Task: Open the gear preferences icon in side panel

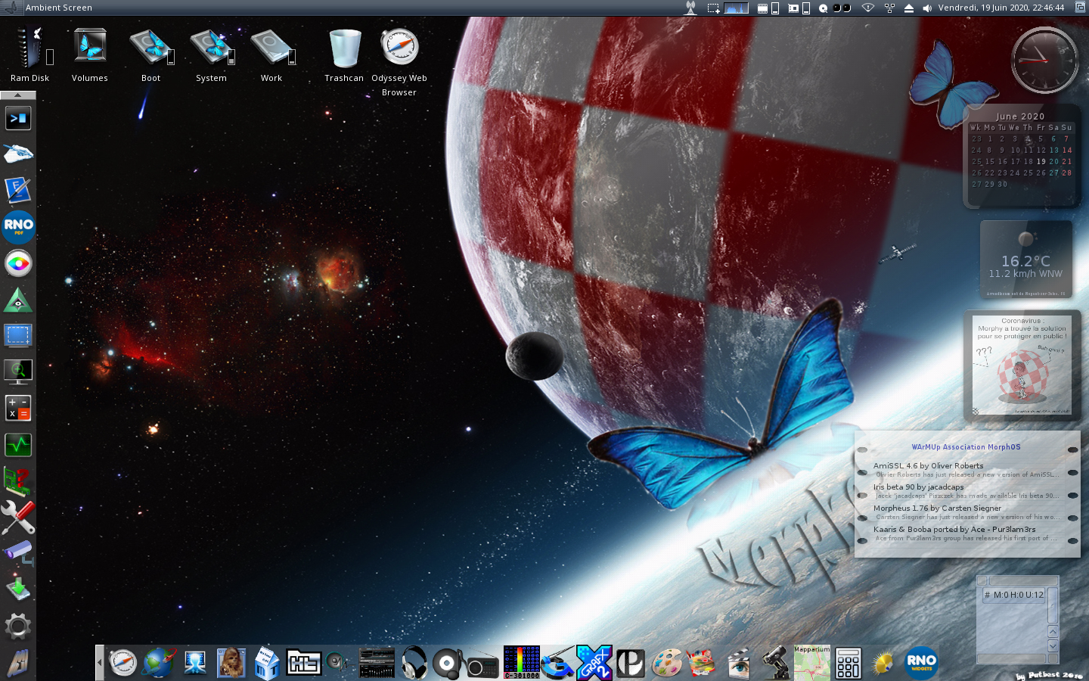Action: [18, 627]
